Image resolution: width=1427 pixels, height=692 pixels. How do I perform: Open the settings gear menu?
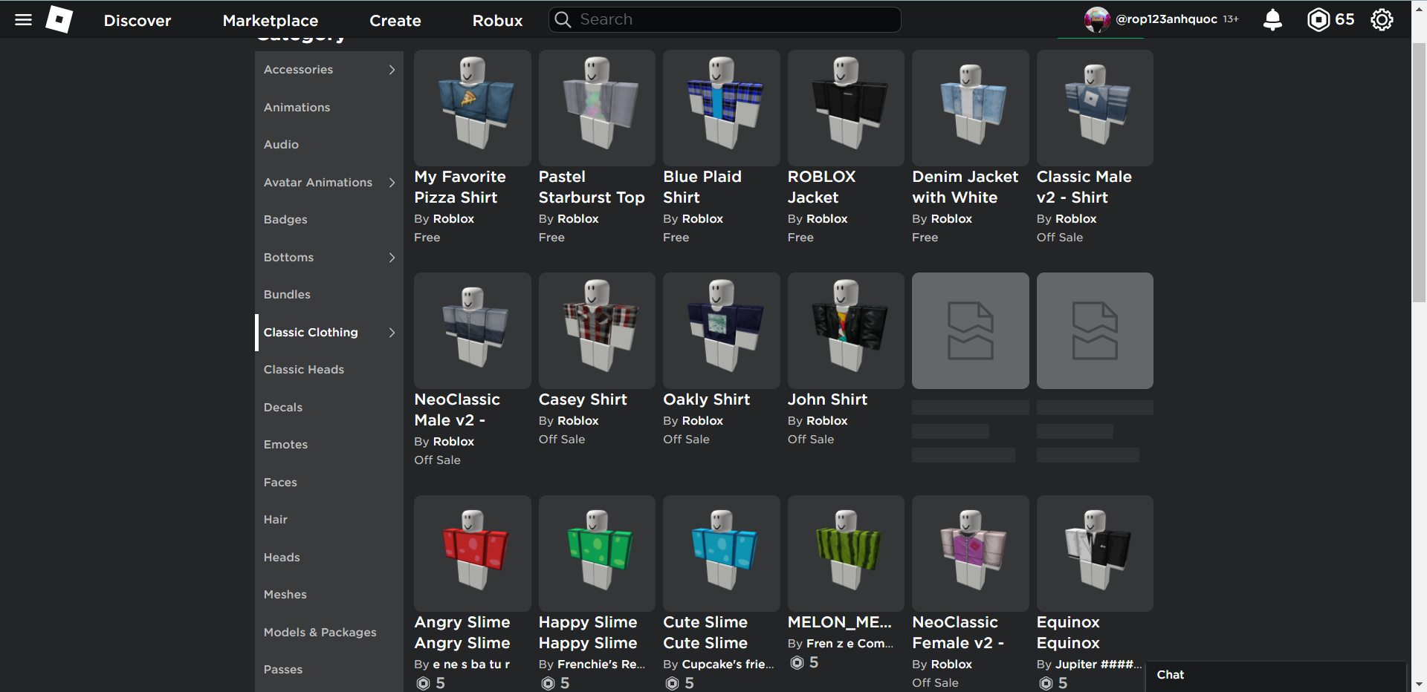pyautogui.click(x=1382, y=20)
